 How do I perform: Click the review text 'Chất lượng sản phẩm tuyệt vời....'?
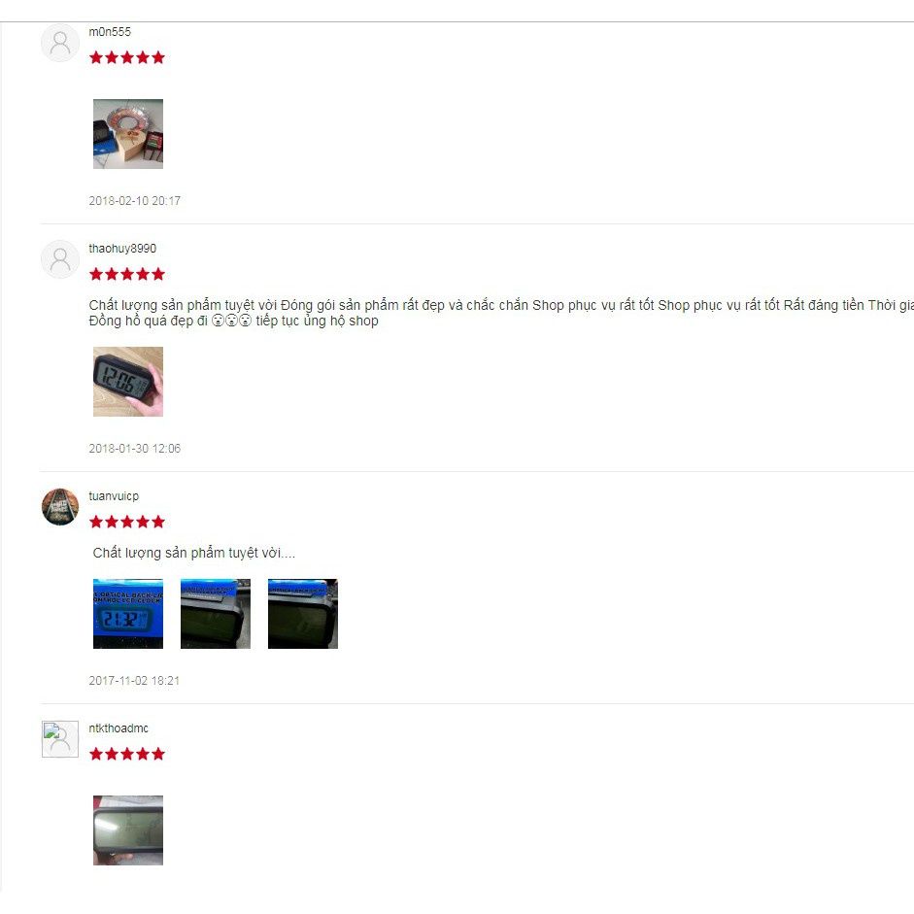point(194,553)
